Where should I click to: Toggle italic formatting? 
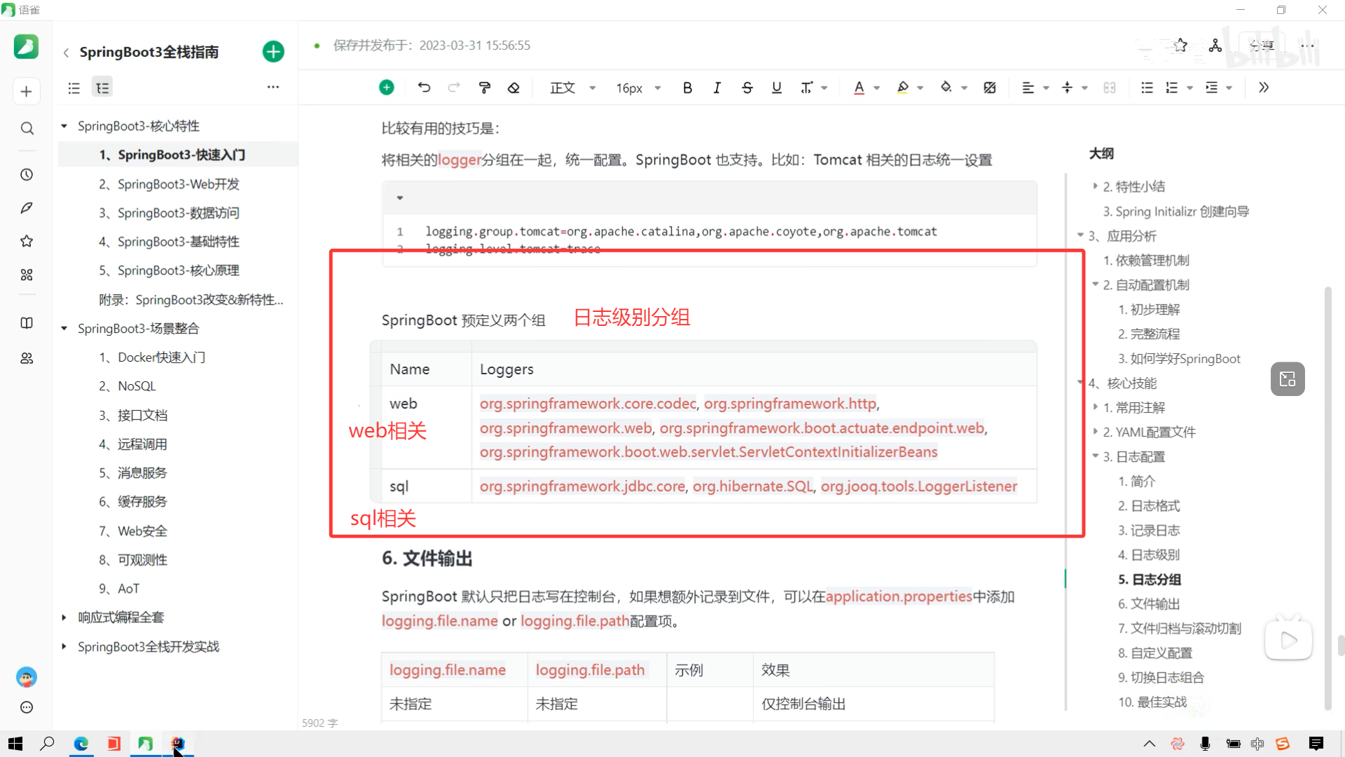click(x=717, y=88)
